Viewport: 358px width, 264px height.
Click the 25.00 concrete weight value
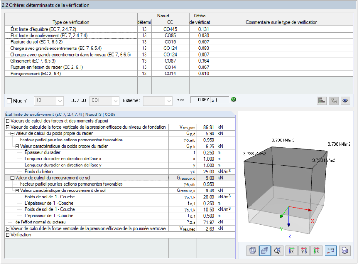[x=206, y=172]
